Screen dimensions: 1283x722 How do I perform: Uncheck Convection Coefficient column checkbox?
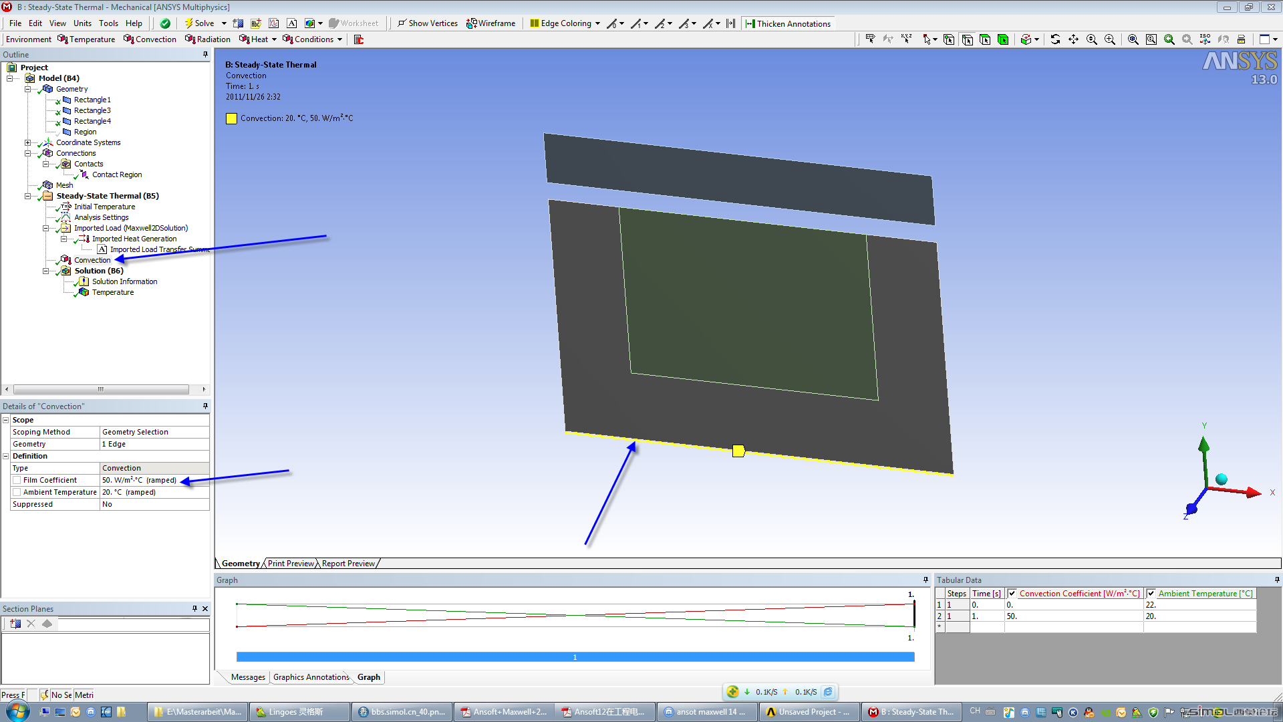click(1012, 594)
